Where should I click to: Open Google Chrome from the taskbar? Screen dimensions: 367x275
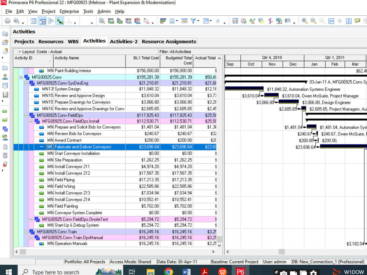[168, 272]
